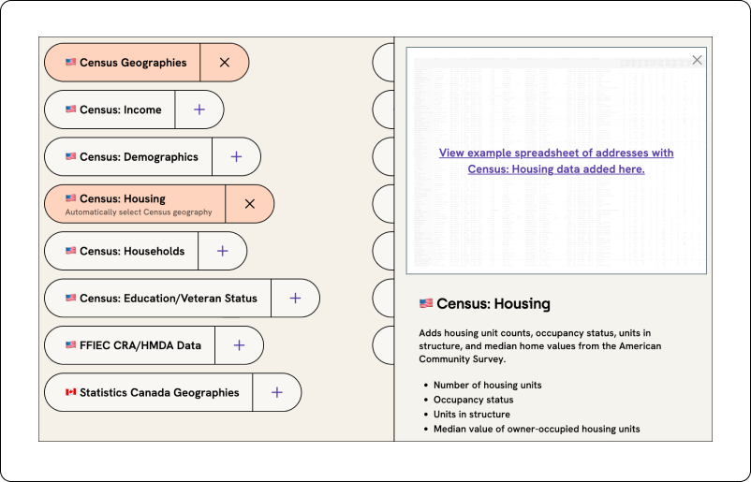Image resolution: width=751 pixels, height=482 pixels.
Task: Select Census: Education/Veteran Status label
Action: point(169,299)
